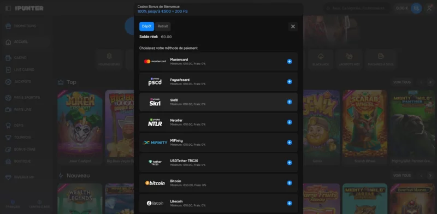The height and width of the screenshot is (214, 437).
Task: Open the Blackjack category tile
Action: pos(321,60)
